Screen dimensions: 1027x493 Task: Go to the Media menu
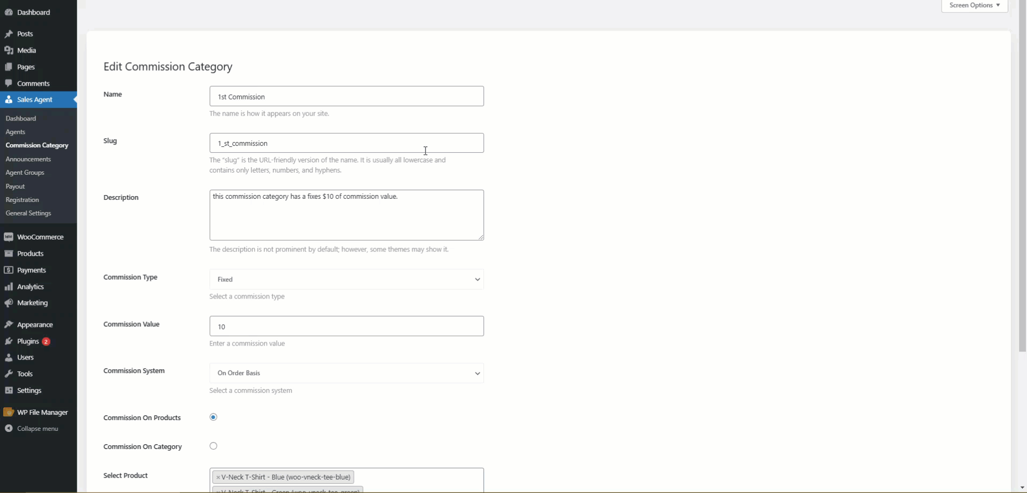(27, 50)
